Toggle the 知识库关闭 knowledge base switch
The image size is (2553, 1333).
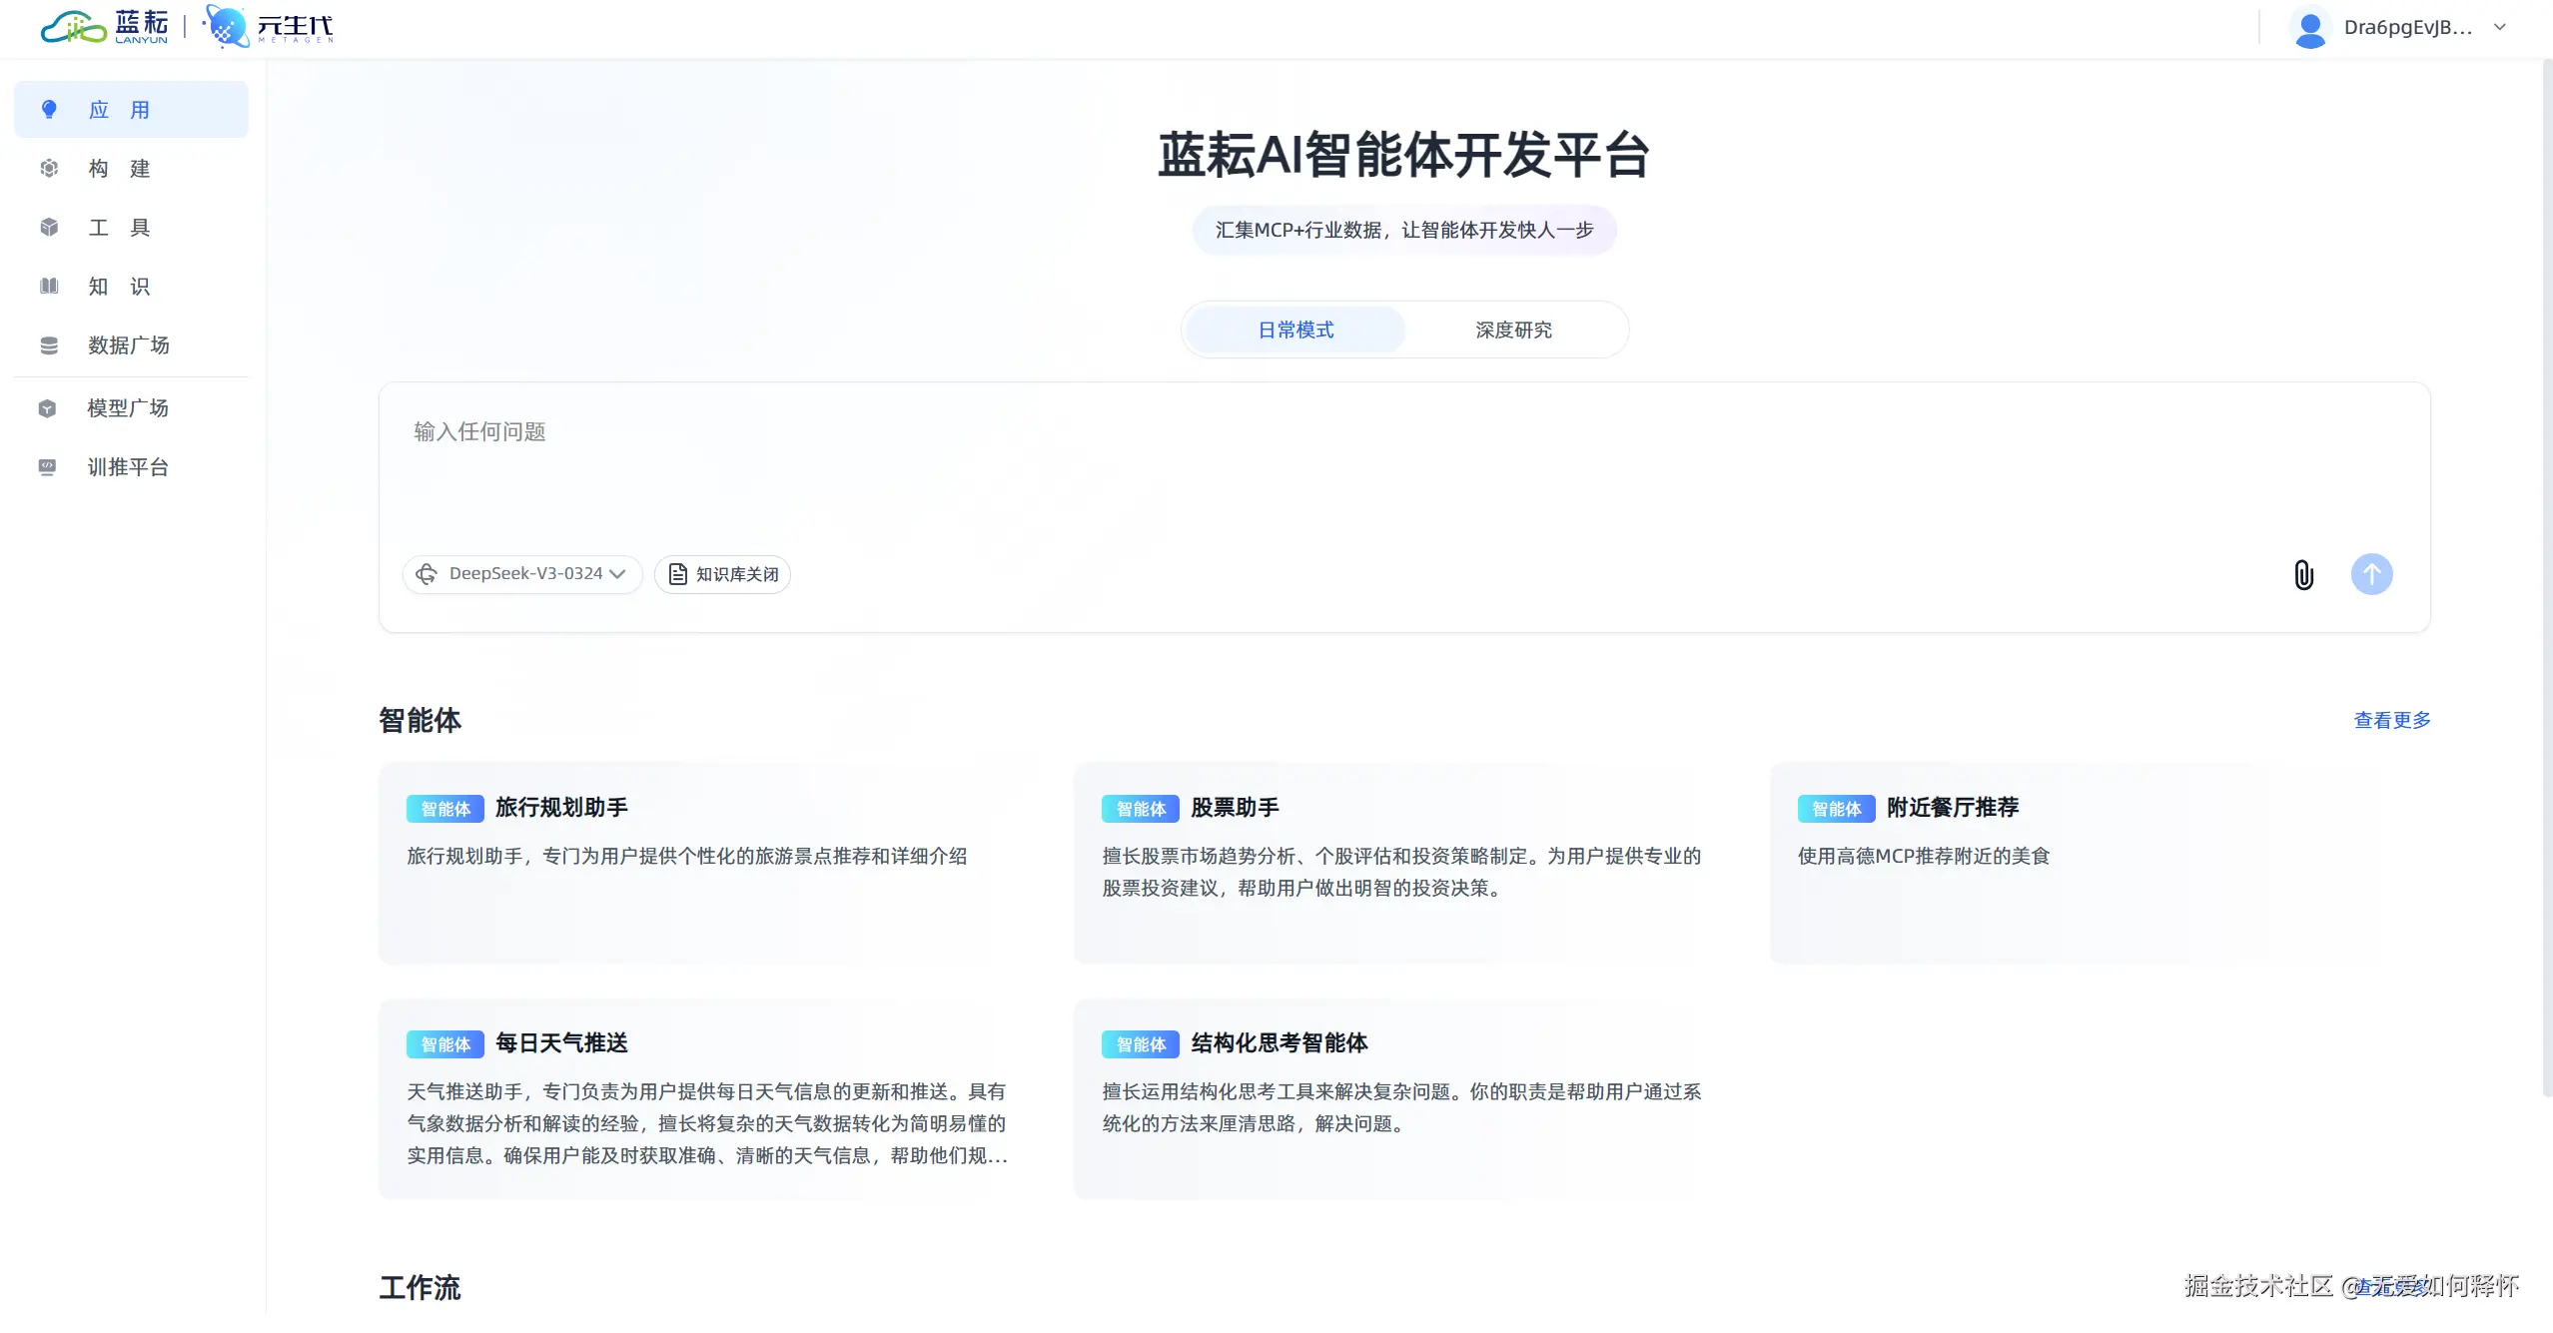pyautogui.click(x=722, y=574)
